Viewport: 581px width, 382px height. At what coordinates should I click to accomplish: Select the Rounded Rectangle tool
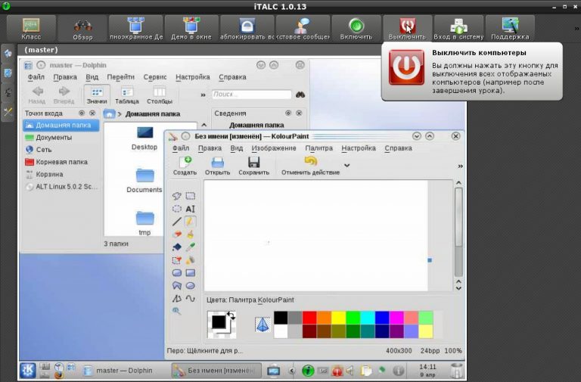click(177, 273)
